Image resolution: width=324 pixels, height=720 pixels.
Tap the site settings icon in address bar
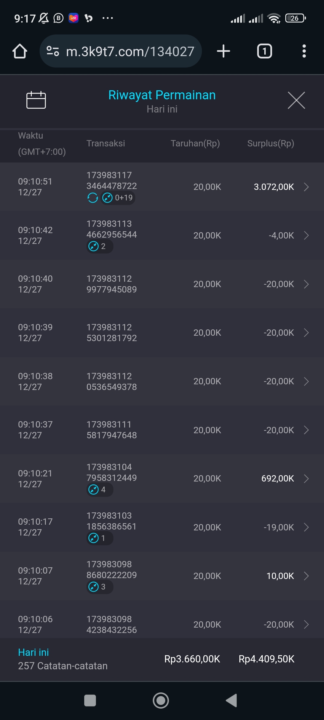(x=53, y=51)
